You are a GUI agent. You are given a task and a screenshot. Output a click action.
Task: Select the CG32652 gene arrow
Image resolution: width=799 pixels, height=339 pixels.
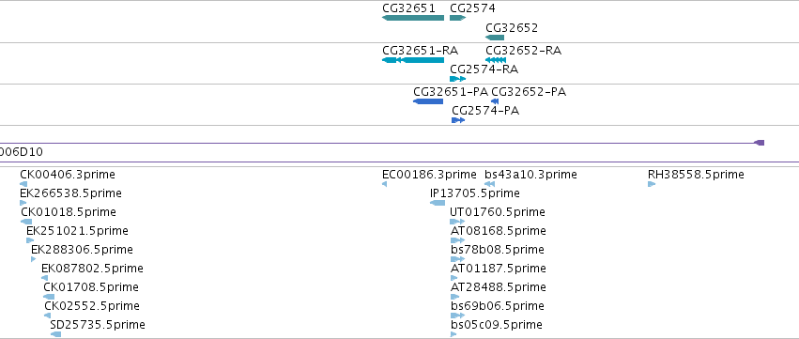[x=495, y=38]
